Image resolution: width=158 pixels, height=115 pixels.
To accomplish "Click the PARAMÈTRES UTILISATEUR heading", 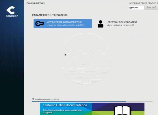I will 50,15.
